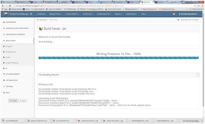This screenshot has width=205, height=124.
Task: Open Help top dropdown menu
Action: (144, 14)
